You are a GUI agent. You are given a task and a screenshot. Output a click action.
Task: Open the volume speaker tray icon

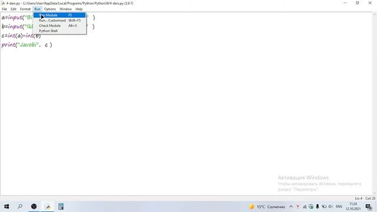pyautogui.click(x=331, y=207)
